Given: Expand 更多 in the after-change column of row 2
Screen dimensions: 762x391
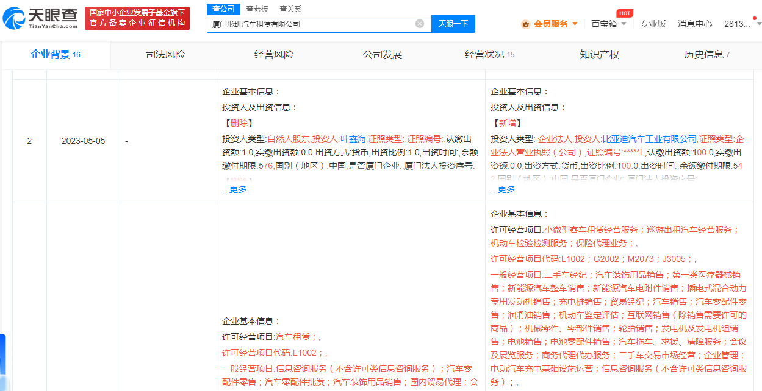Looking at the screenshot, I should click(506, 189).
